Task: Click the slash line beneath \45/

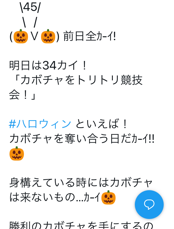Action: [x=30, y=22]
